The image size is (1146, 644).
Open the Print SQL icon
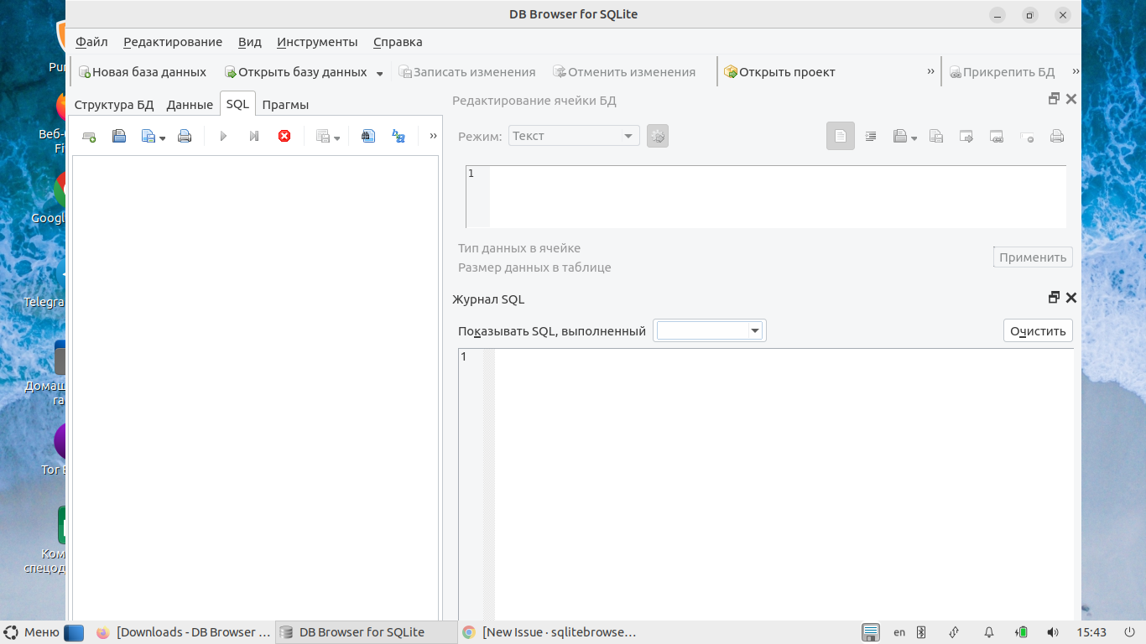[185, 136]
